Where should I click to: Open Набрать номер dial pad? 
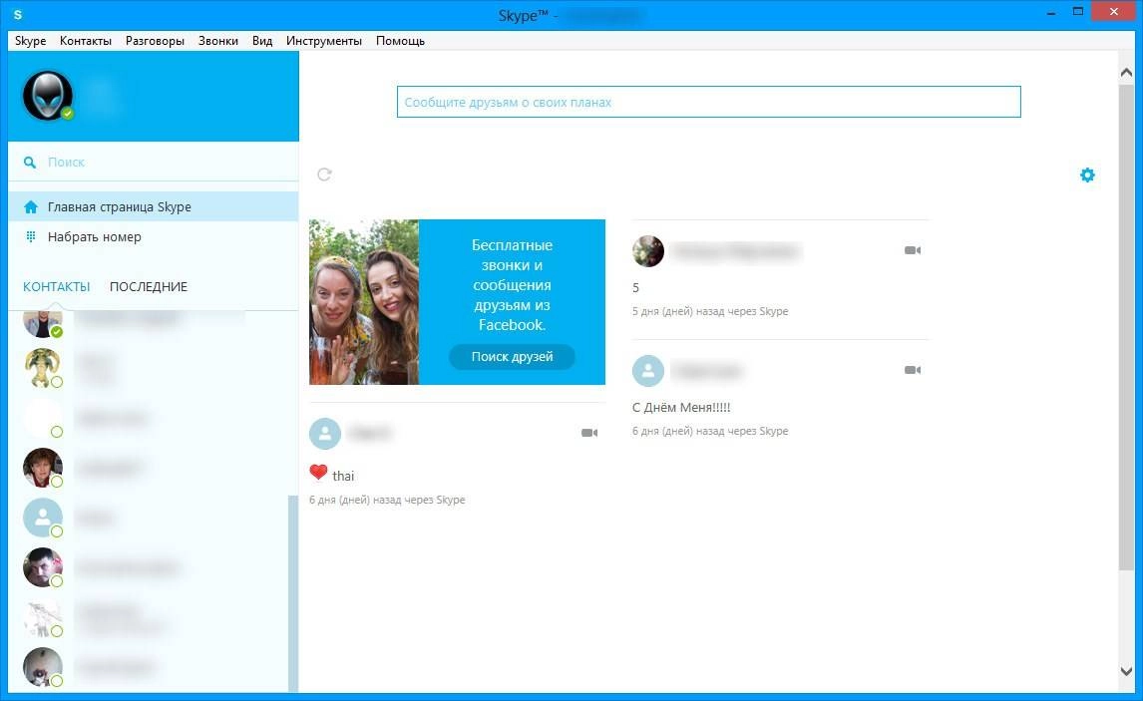point(153,237)
